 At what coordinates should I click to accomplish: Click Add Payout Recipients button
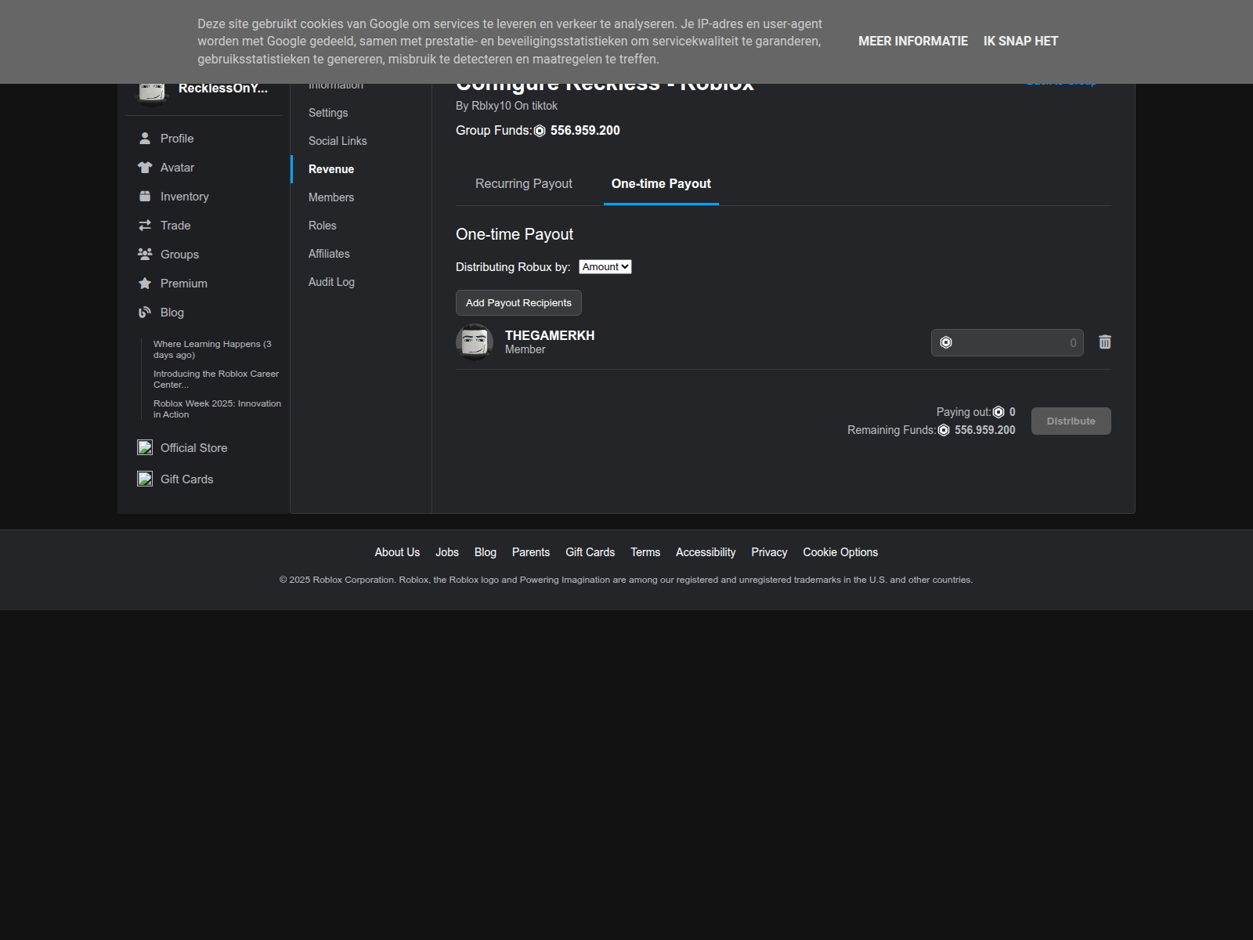coord(518,303)
